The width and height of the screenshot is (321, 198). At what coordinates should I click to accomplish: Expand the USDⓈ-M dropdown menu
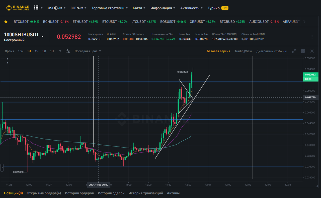coord(57,8)
